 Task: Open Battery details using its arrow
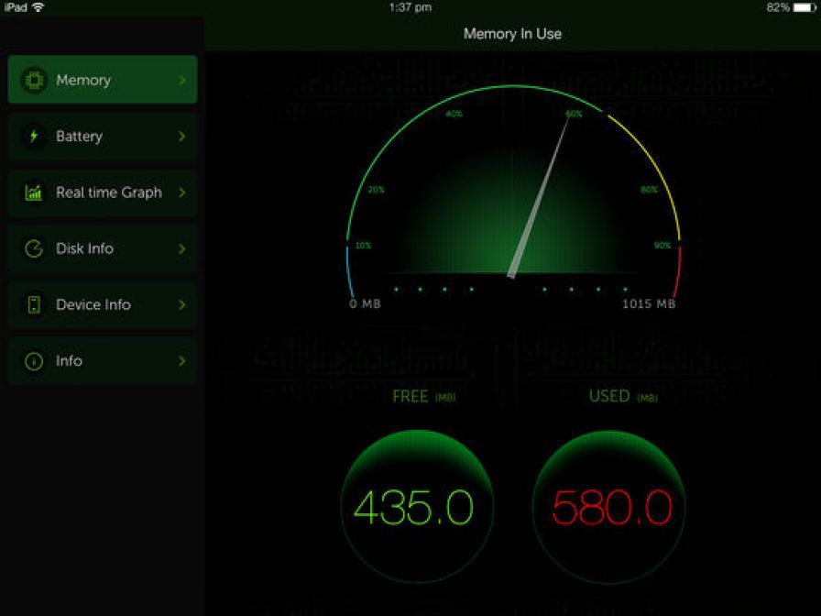[x=182, y=136]
